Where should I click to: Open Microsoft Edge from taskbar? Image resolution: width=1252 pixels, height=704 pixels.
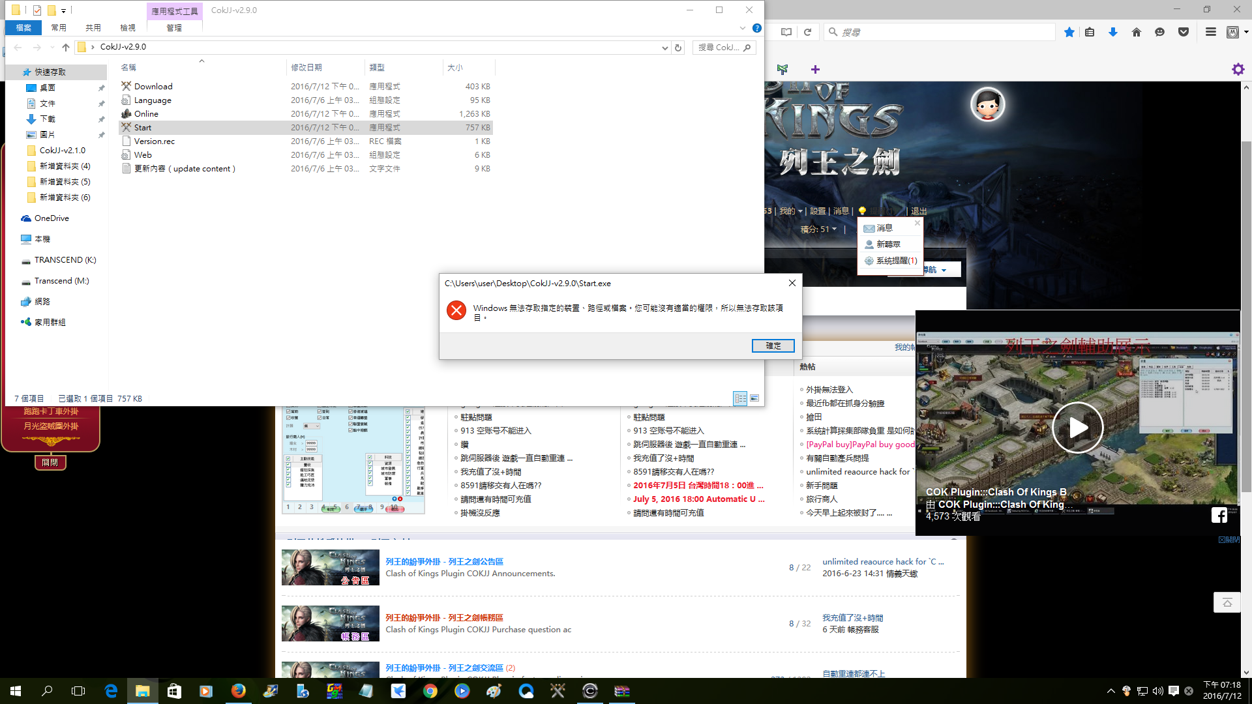[x=111, y=691]
